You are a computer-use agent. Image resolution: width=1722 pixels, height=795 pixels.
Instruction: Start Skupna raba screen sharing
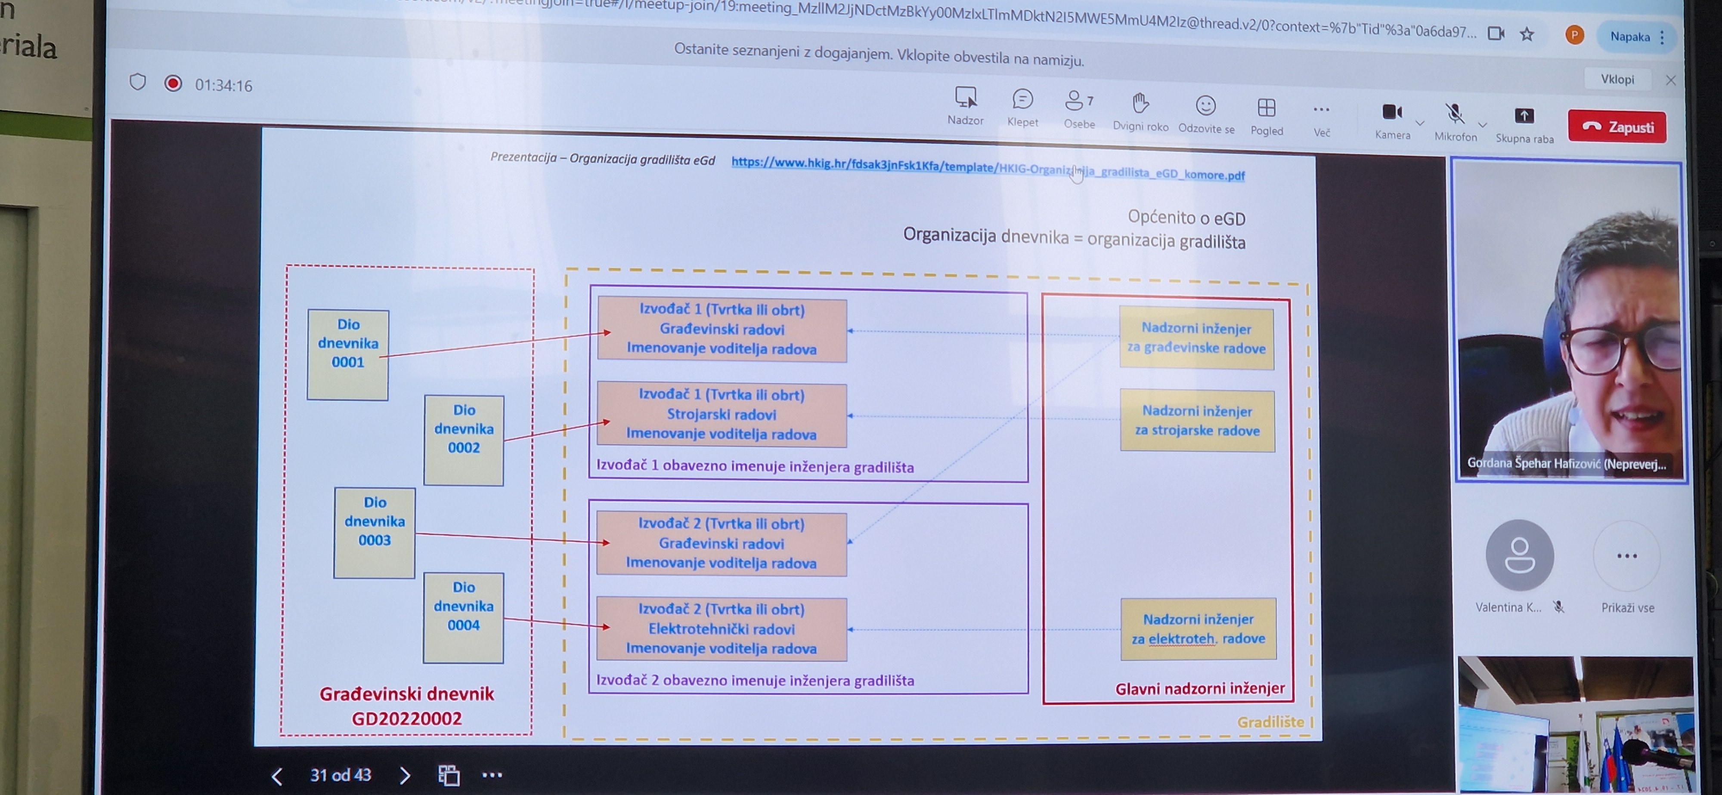point(1524,125)
